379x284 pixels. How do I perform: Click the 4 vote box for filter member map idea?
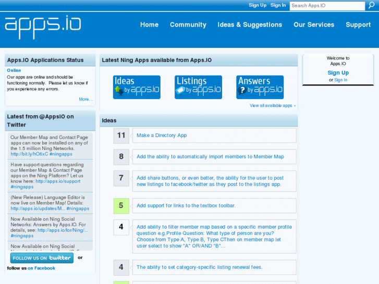121,227
